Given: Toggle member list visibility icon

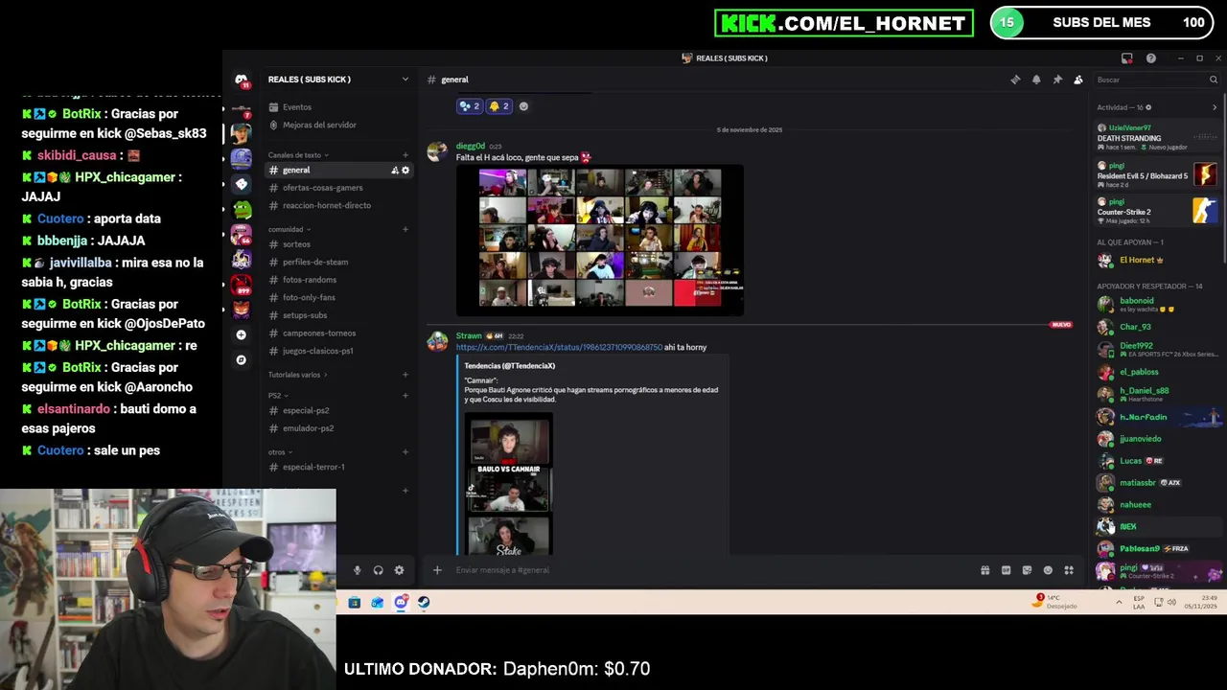Looking at the screenshot, I should [x=1078, y=80].
